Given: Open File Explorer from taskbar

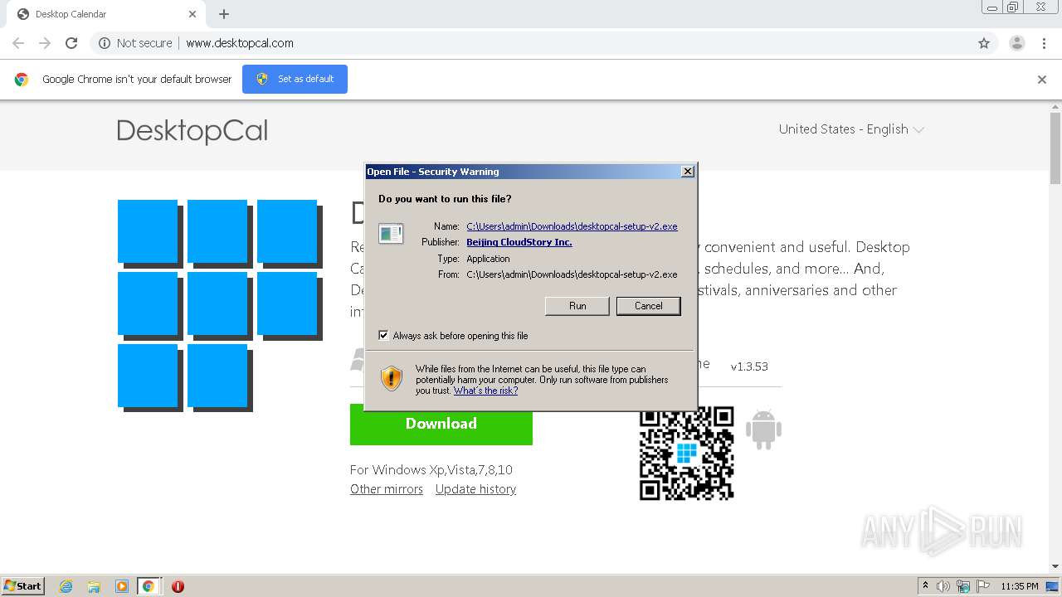Looking at the screenshot, I should [x=94, y=586].
